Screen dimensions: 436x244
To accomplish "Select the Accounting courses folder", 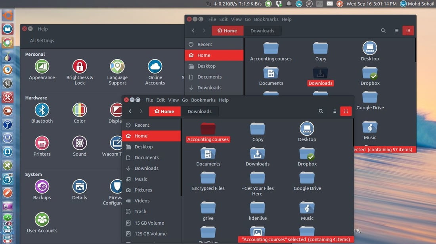I will pyautogui.click(x=208, y=130).
